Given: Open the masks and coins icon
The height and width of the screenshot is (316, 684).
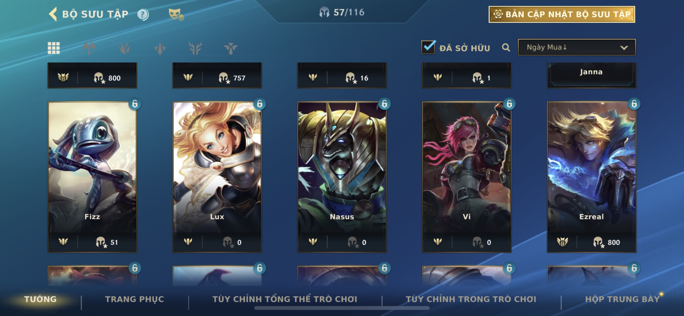Looking at the screenshot, I should pyautogui.click(x=176, y=14).
